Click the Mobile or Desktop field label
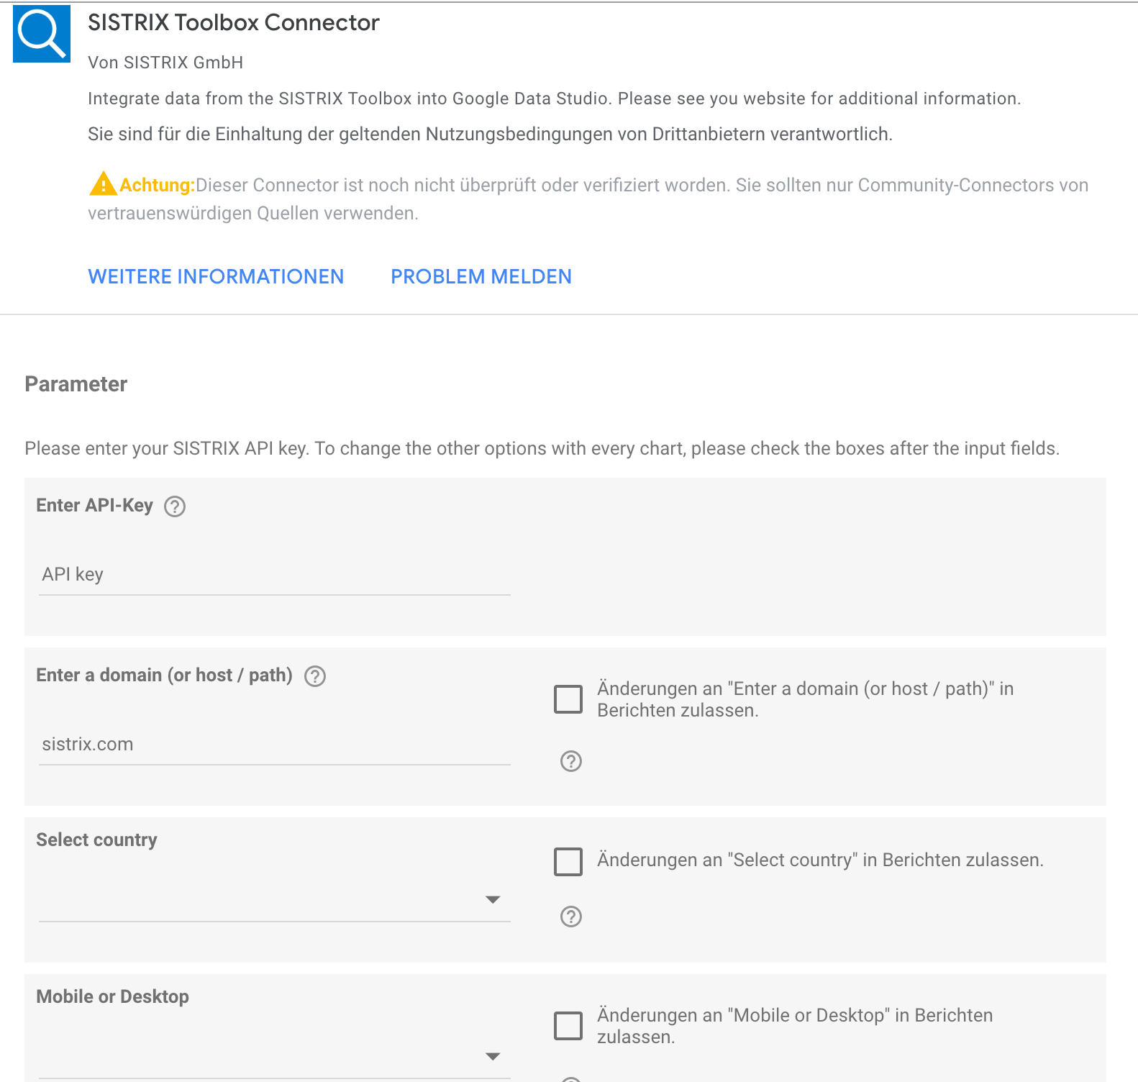Image resolution: width=1138 pixels, height=1082 pixels. pos(112,997)
